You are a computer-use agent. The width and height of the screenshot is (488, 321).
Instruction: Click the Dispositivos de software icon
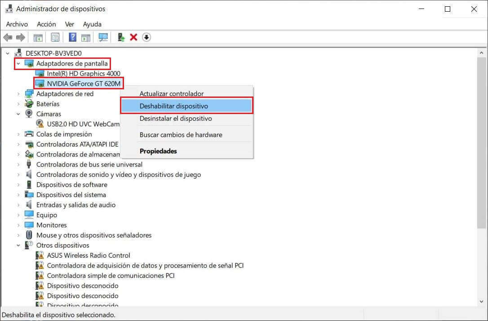(x=29, y=185)
